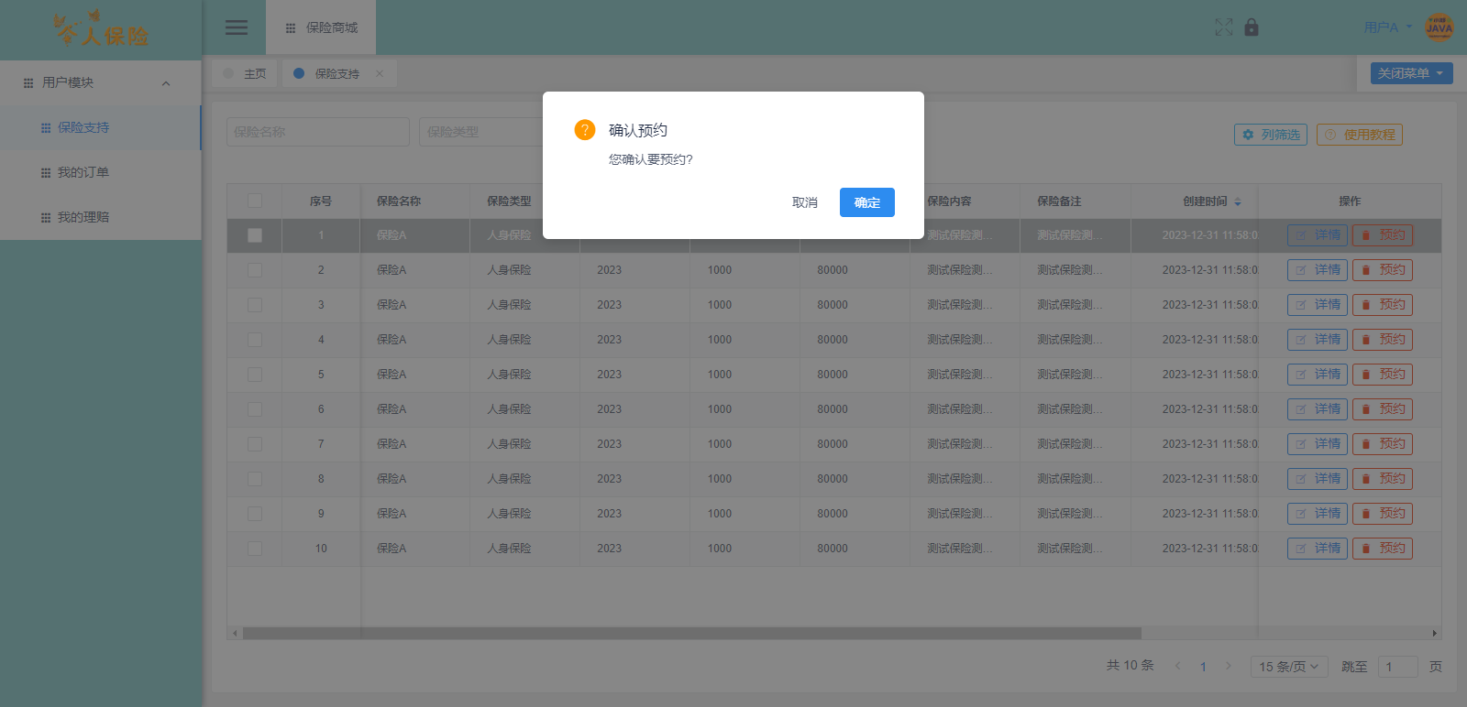
Task: Check the checkbox for row 10
Action: pyautogui.click(x=255, y=549)
